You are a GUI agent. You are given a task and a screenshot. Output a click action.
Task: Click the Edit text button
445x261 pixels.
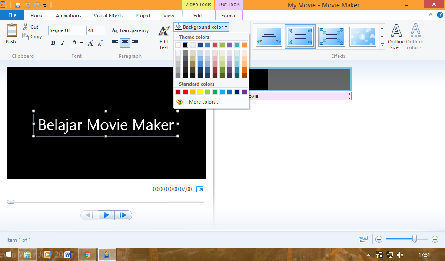point(164,37)
